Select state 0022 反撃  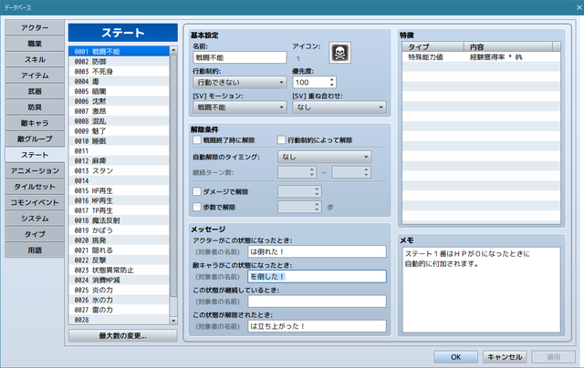pos(119,261)
